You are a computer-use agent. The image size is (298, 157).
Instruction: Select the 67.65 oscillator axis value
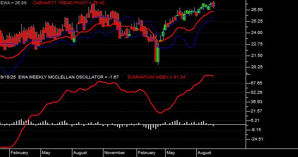pos(257,83)
